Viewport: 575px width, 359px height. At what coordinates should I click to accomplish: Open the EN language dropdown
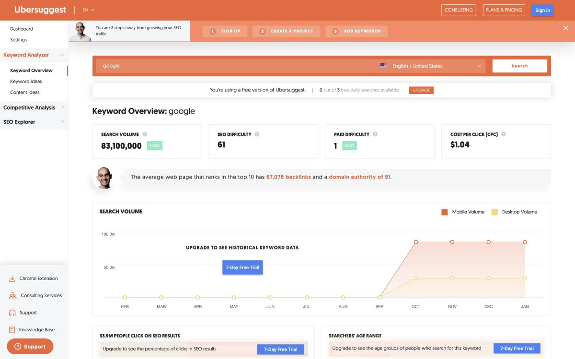pyautogui.click(x=89, y=10)
